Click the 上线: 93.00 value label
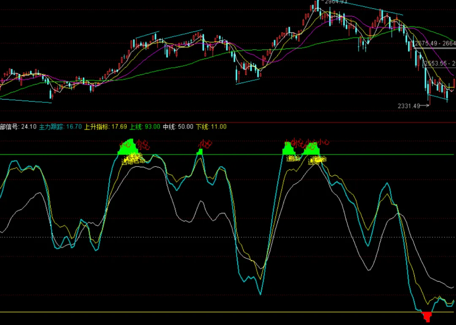Viewport: 456px width, 325px height. (x=145, y=126)
